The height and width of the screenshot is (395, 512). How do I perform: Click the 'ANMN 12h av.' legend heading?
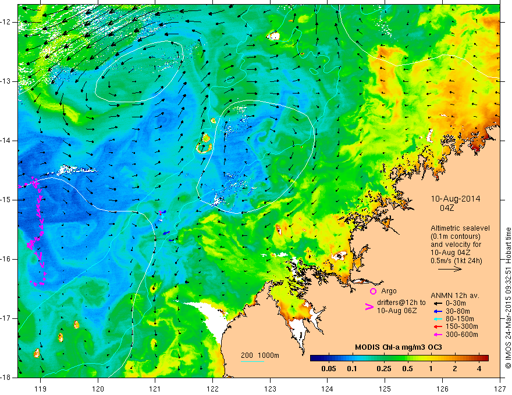coord(455,296)
